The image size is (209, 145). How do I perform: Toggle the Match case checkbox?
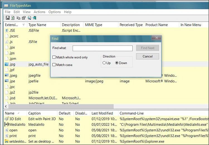[54, 65]
